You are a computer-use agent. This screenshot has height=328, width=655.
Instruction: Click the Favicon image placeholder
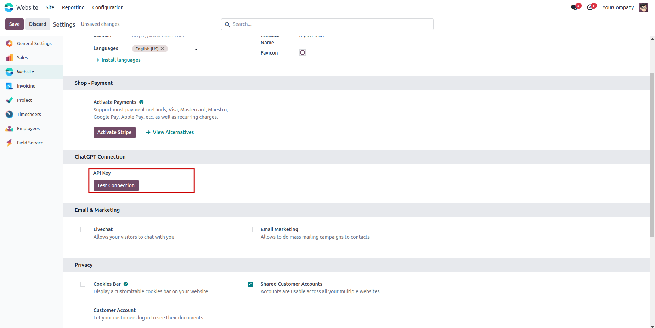click(303, 52)
